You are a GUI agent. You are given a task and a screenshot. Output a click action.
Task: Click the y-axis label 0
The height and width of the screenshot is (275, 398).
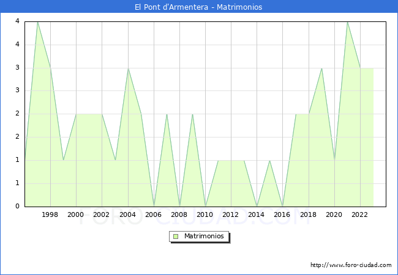(x=17, y=206)
